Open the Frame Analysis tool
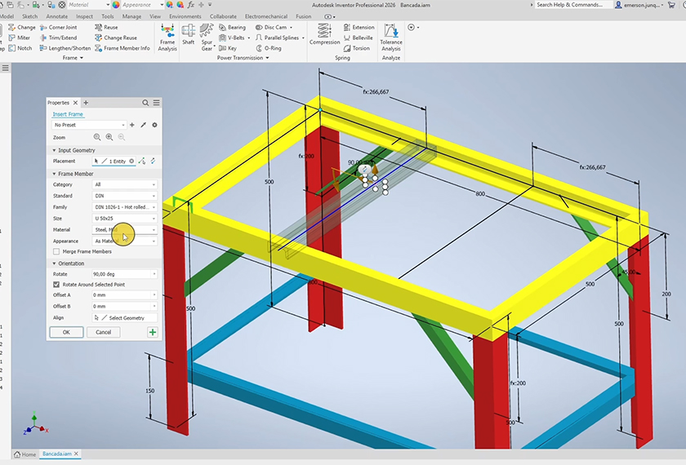686x465 pixels. click(167, 38)
